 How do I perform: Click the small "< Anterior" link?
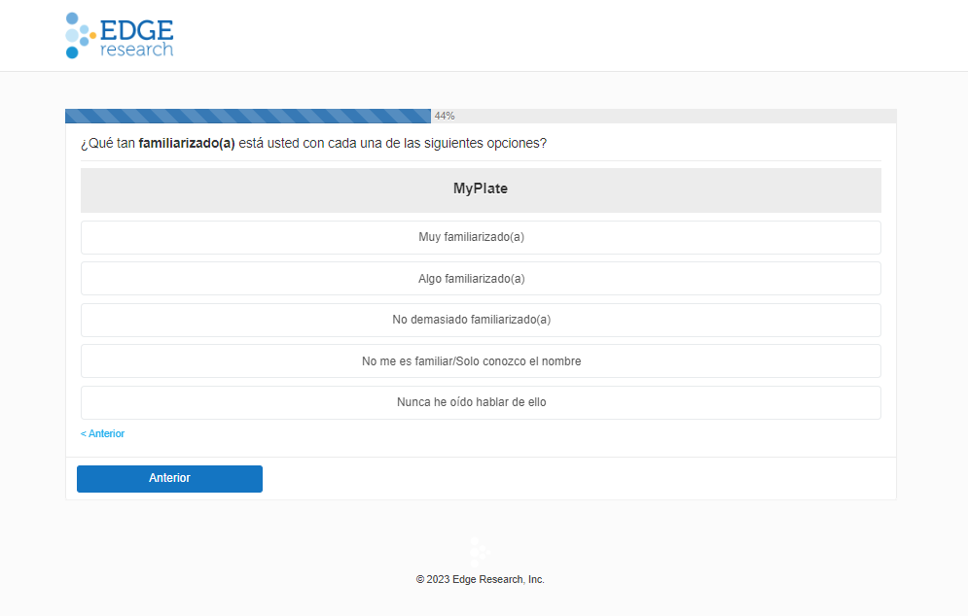tap(102, 433)
